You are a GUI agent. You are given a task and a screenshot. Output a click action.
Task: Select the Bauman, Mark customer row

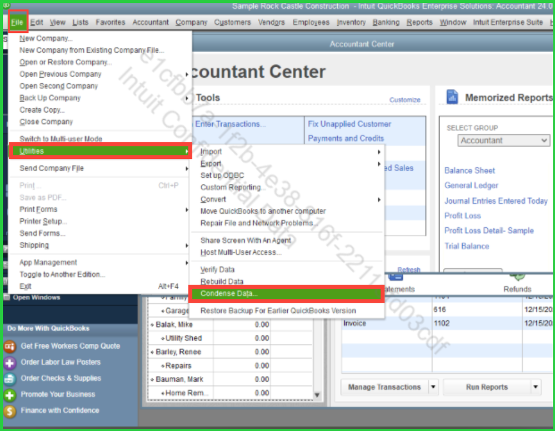tap(230, 379)
